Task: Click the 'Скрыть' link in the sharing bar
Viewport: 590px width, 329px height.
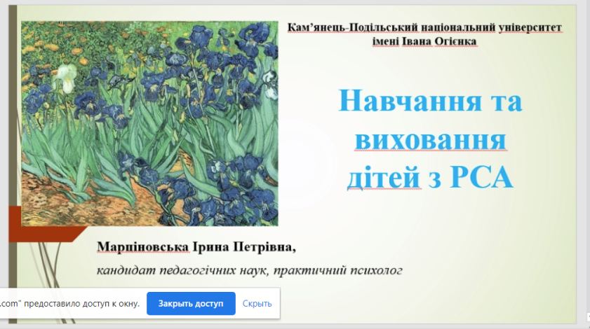Action: (257, 304)
